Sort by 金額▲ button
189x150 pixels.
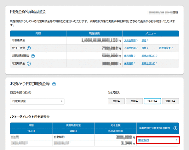[134, 101]
